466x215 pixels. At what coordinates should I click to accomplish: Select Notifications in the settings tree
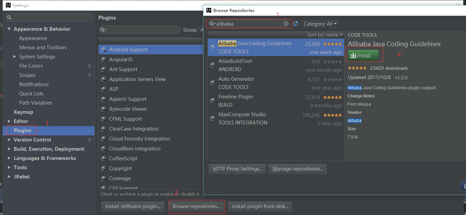(x=34, y=84)
